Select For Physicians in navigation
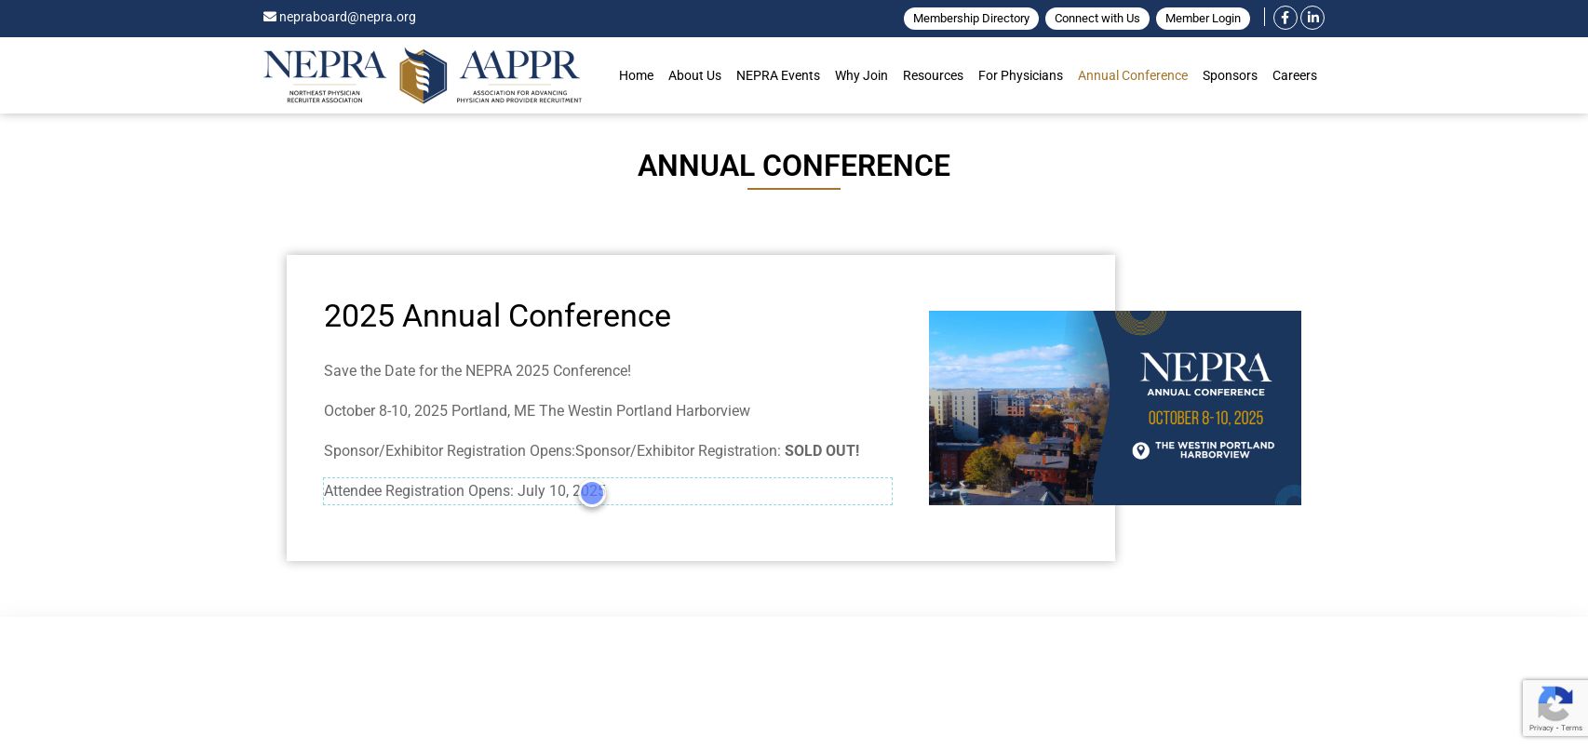1588x749 pixels. pyautogui.click(x=1020, y=75)
